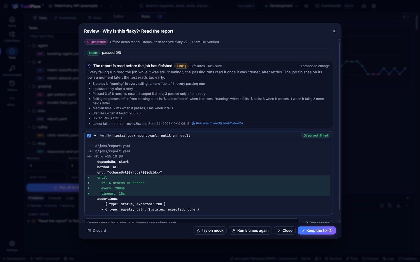Switch to the Tests tab behind the dialog
This screenshot has height=262, width=420.
point(40,18)
